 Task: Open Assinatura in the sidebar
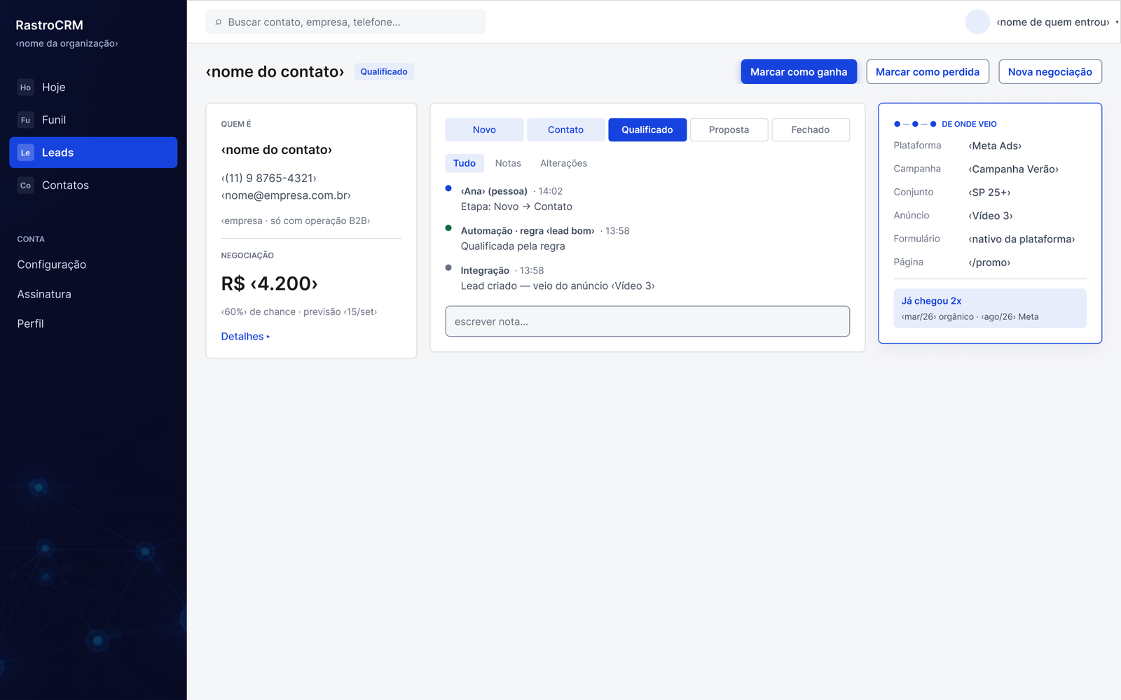click(44, 294)
